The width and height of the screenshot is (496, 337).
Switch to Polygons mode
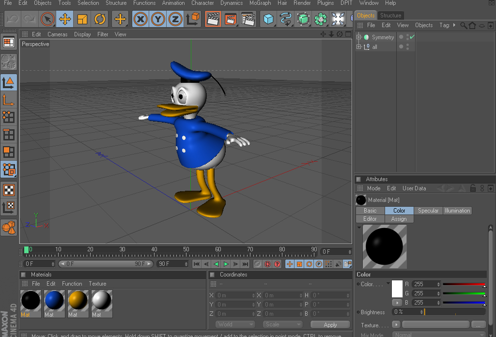coord(9,152)
